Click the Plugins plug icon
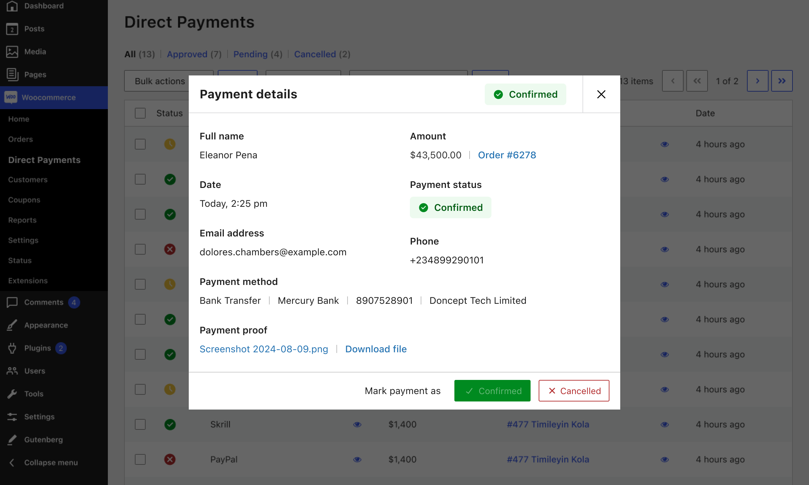 tap(12, 348)
